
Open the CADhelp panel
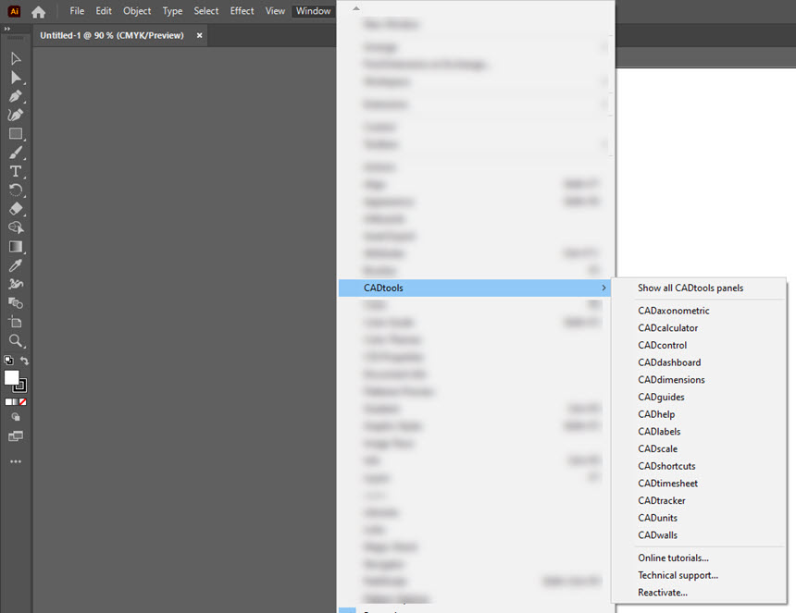coord(656,414)
